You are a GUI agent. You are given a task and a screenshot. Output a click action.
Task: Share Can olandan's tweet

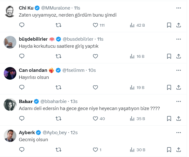178,87
